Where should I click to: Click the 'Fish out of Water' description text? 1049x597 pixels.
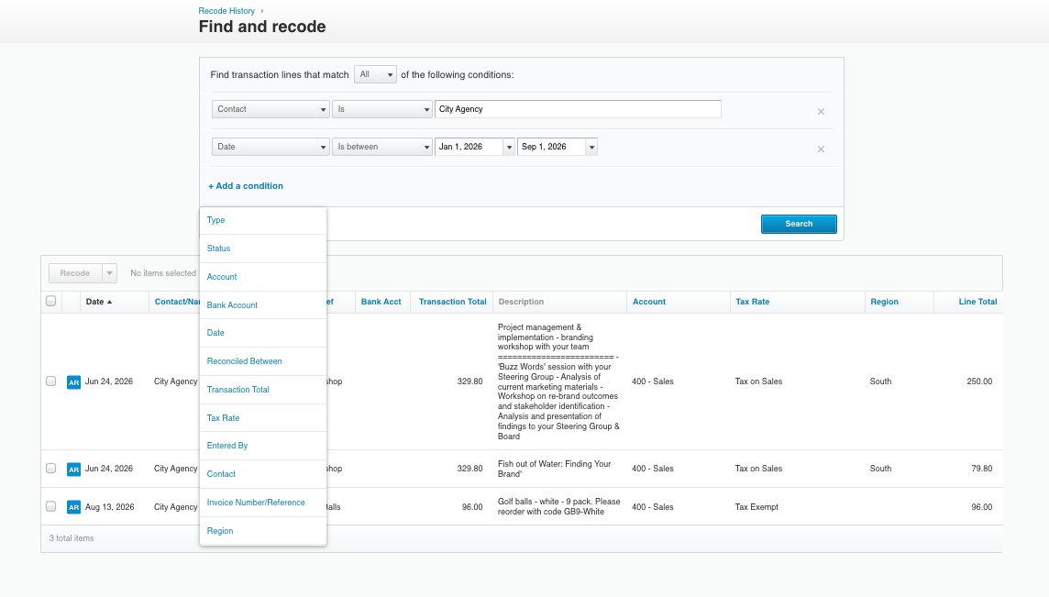[x=555, y=469]
